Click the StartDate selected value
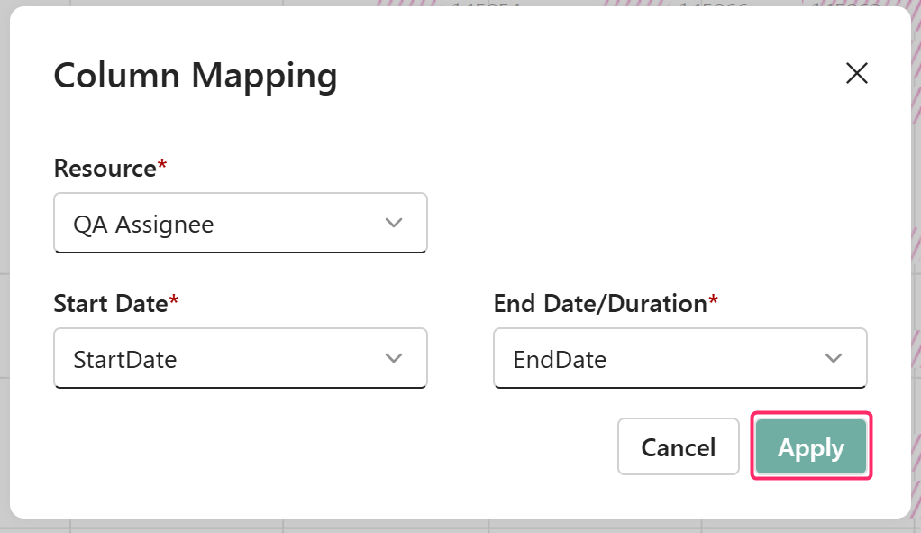This screenshot has width=921, height=533. [x=124, y=360]
